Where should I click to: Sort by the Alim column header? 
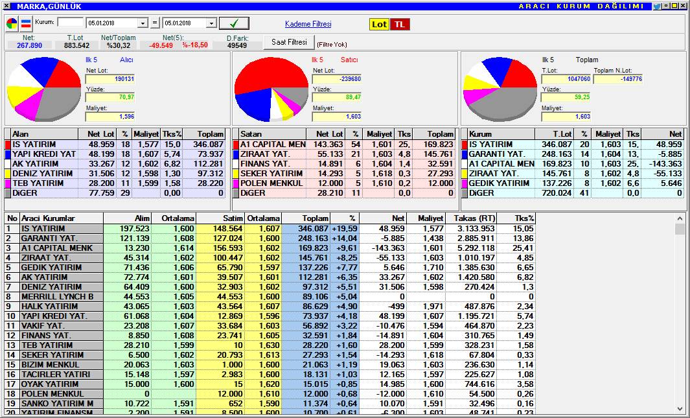click(128, 218)
